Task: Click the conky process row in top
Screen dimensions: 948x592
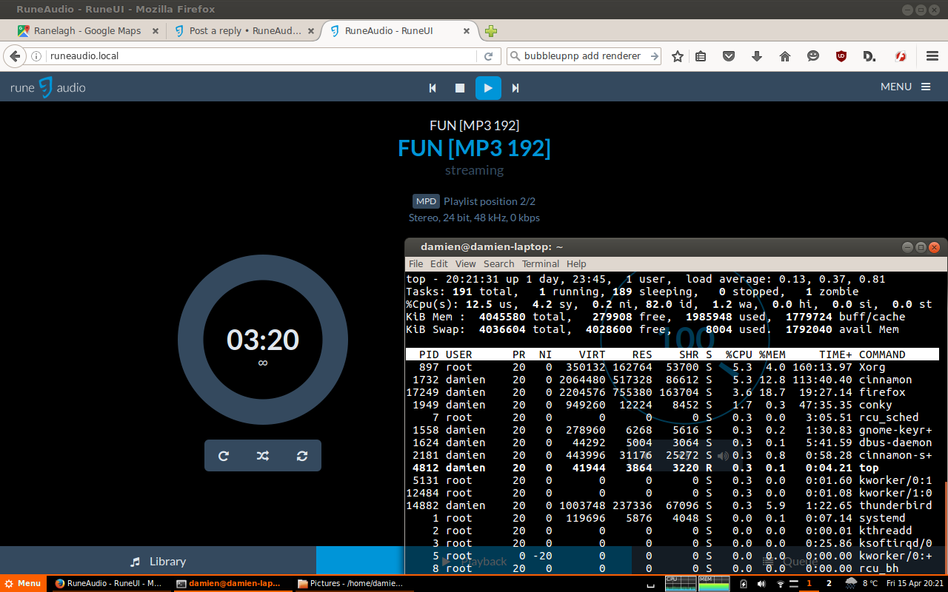Action: (x=672, y=405)
